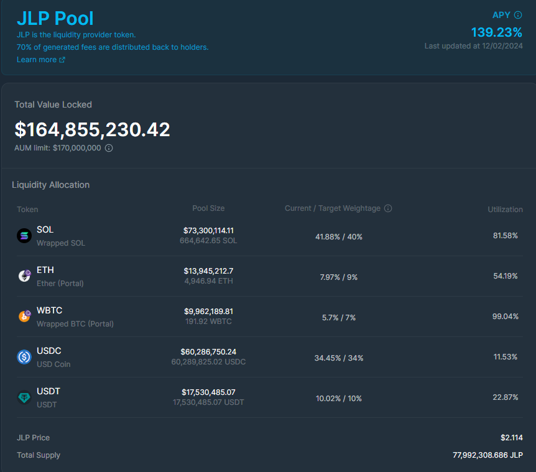Image resolution: width=536 pixels, height=472 pixels.
Task: Click the USD Coin subtitle
Action: pos(53,364)
